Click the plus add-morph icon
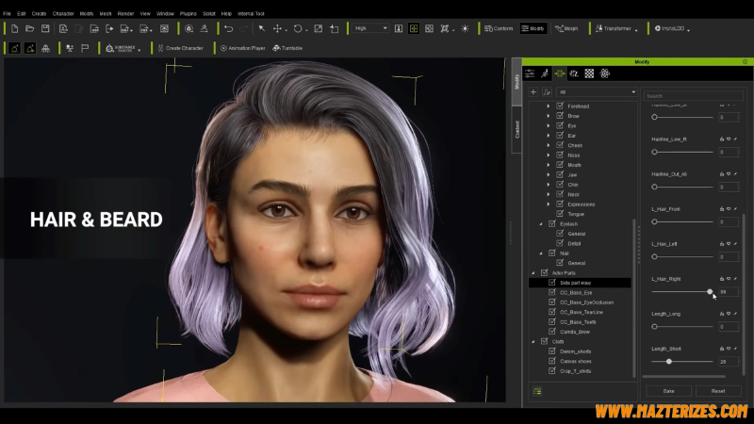Viewport: 754px width, 424px height. tap(533, 91)
